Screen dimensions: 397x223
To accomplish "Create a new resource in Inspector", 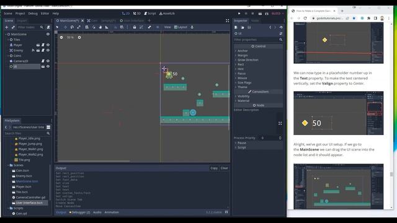I will (236, 27).
